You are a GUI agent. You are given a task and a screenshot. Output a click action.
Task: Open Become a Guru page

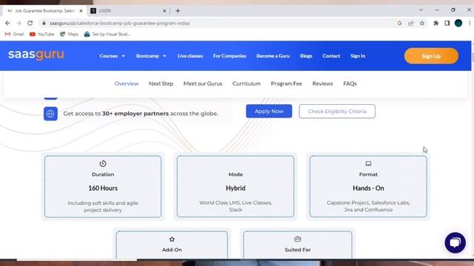[273, 56]
